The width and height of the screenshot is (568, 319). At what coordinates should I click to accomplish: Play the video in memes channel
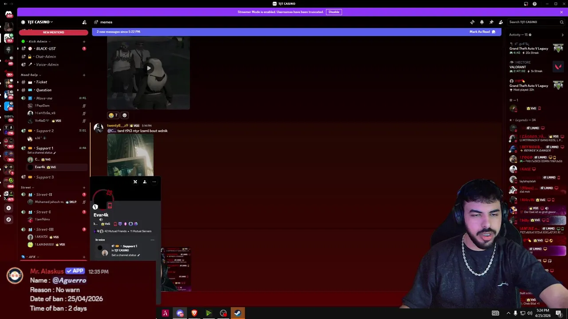(x=148, y=68)
